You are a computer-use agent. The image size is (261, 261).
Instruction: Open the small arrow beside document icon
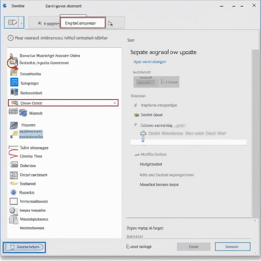[x=21, y=23]
